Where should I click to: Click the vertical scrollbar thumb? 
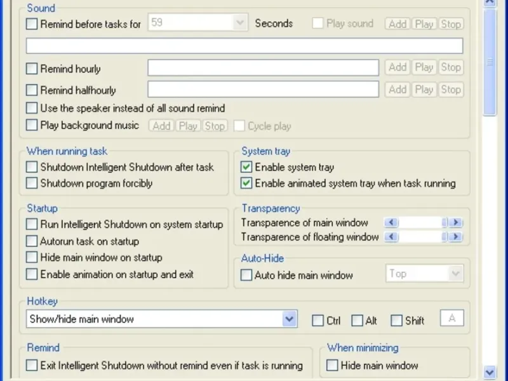[x=490, y=62]
